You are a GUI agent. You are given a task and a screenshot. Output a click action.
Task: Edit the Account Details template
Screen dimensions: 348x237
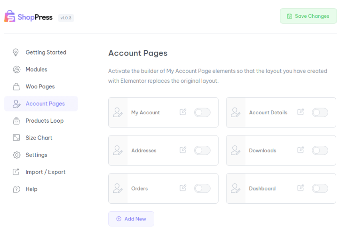click(301, 112)
